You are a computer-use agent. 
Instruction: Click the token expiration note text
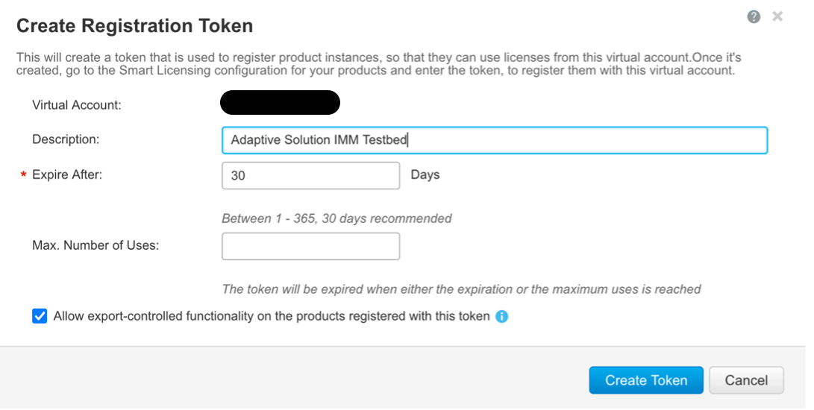click(461, 289)
